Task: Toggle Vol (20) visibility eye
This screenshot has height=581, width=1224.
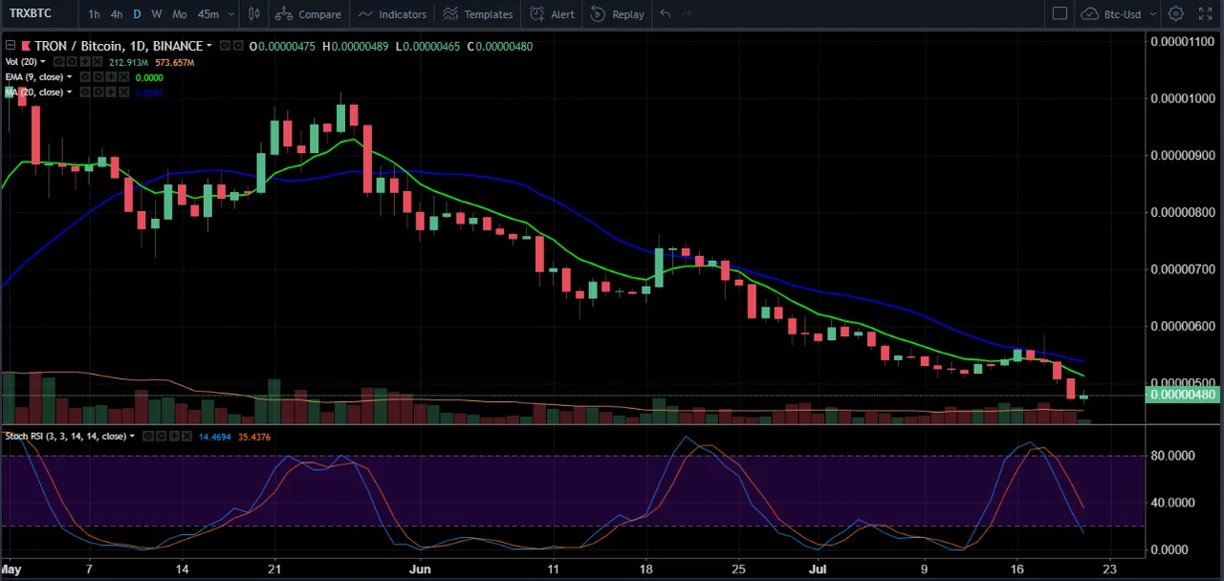Action: (x=58, y=61)
